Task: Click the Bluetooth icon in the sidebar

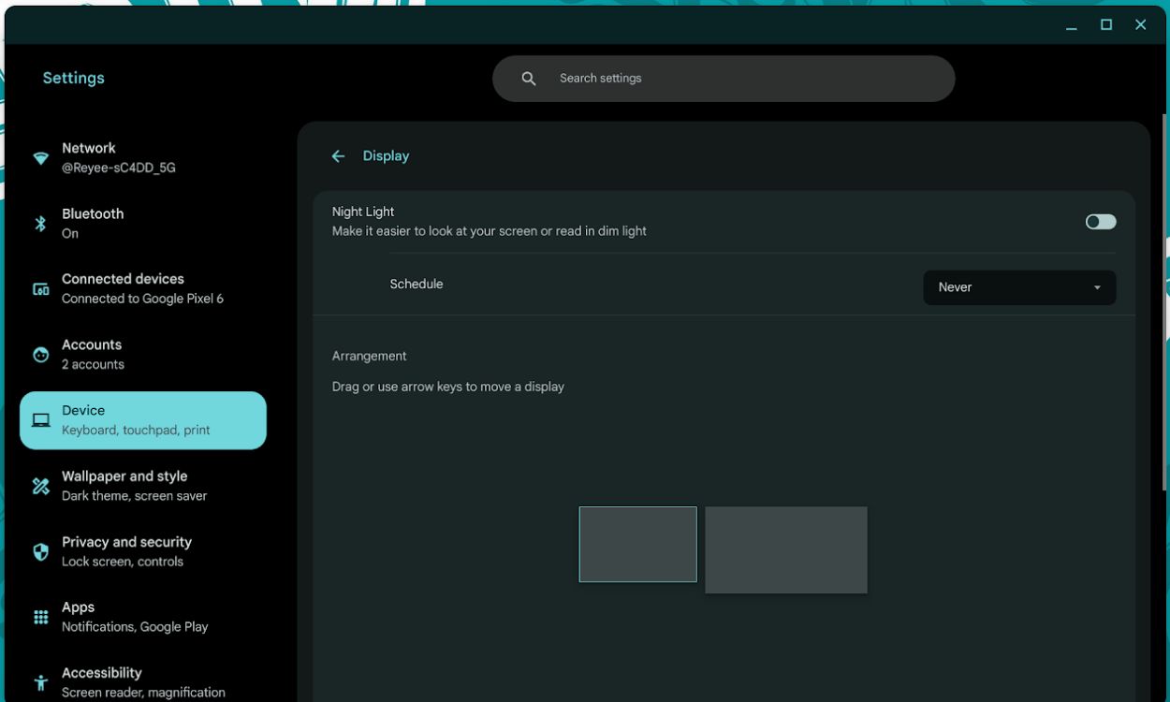Action: point(40,223)
